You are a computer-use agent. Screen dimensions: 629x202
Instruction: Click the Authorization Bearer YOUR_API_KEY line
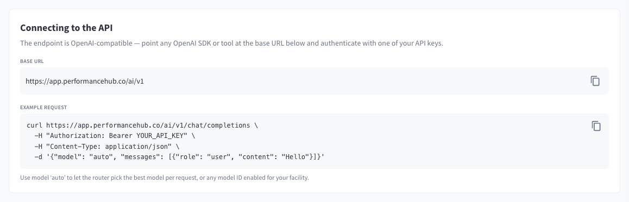pyautogui.click(x=115, y=136)
